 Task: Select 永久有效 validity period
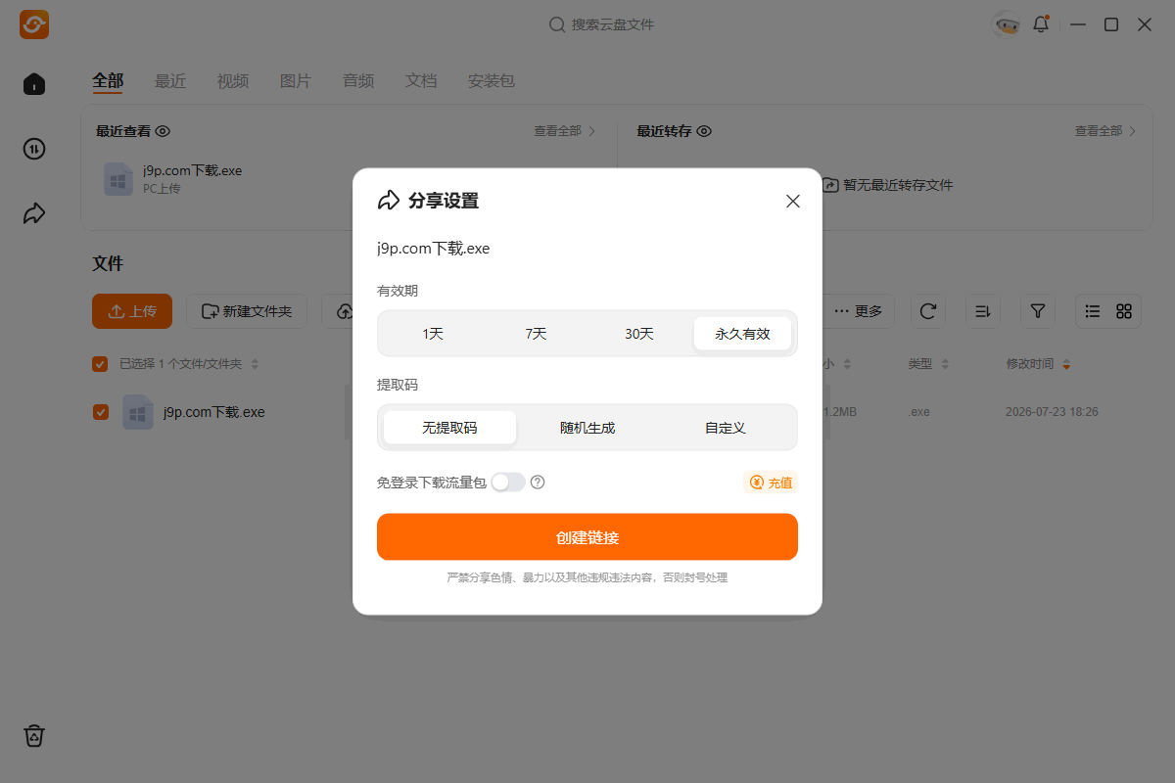pos(742,334)
